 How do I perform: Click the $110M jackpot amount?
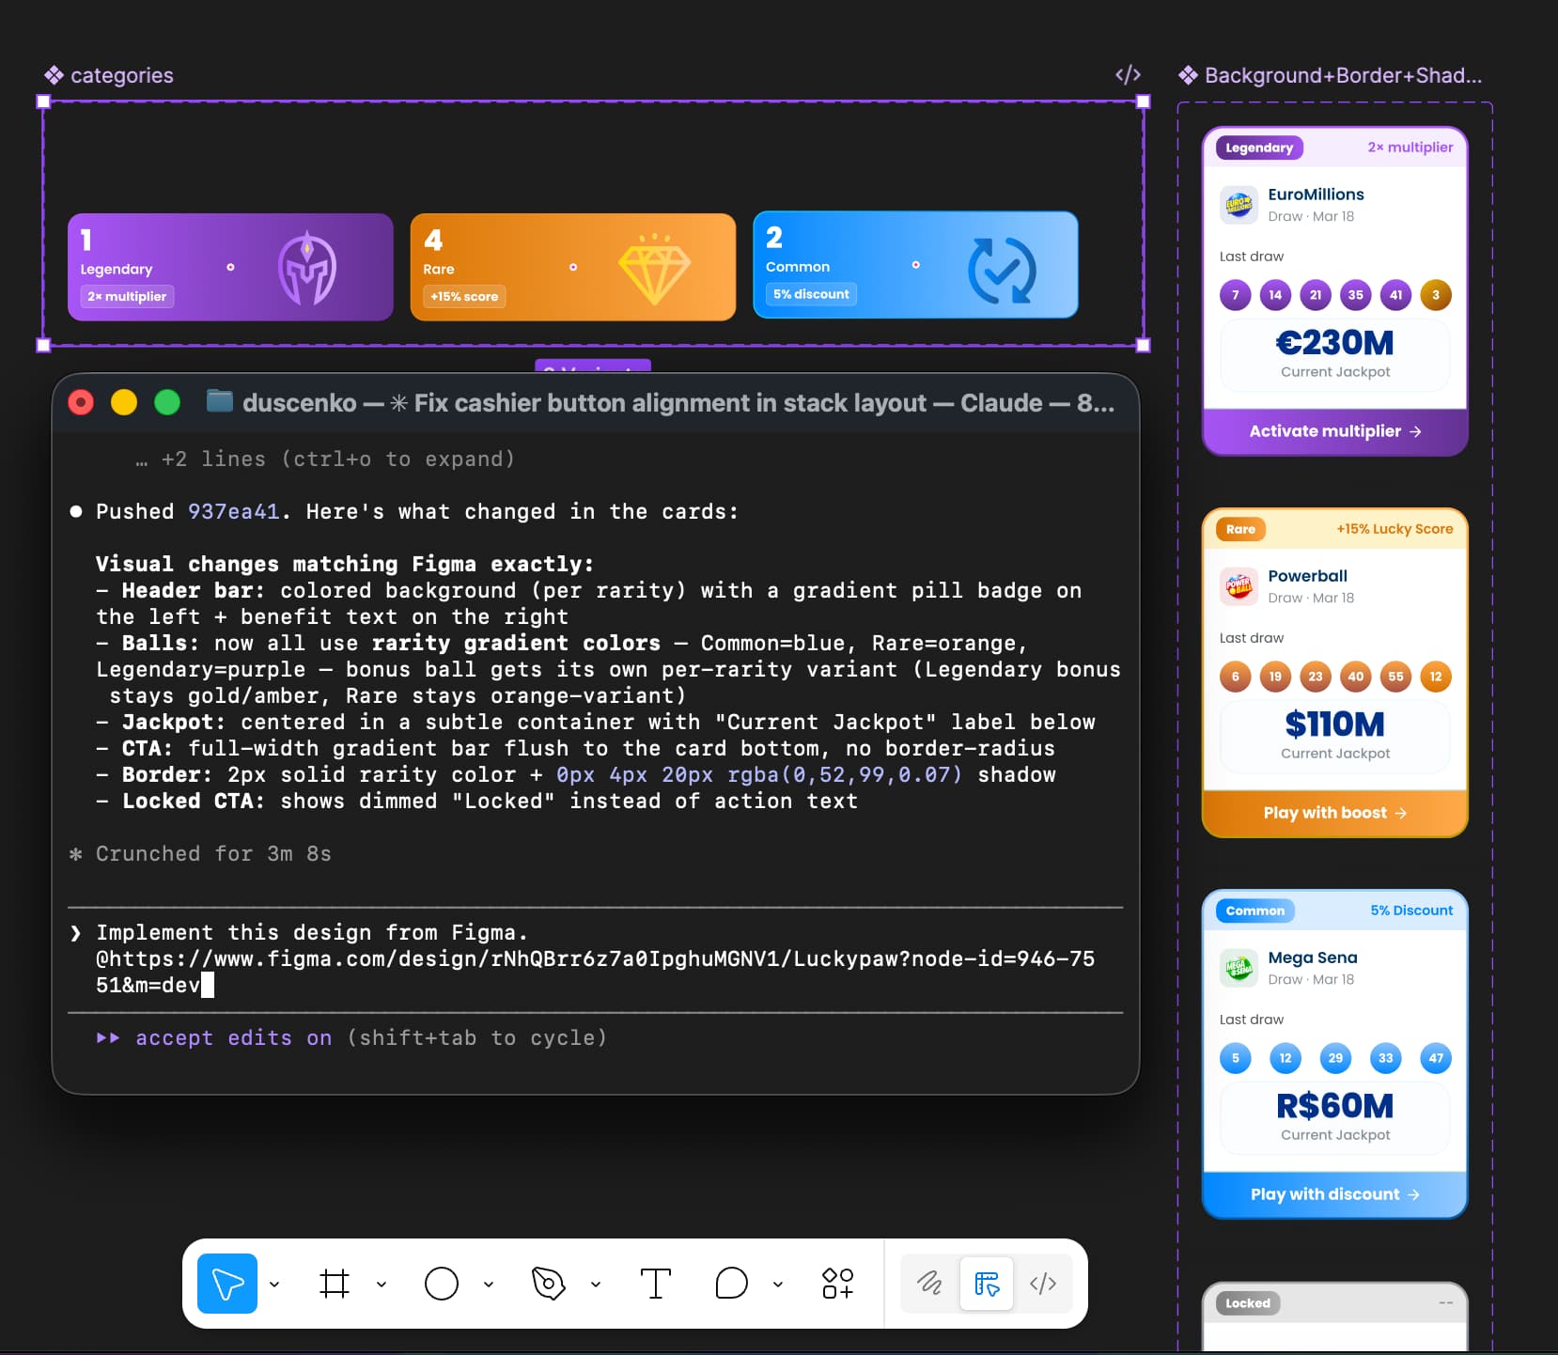pos(1334,724)
